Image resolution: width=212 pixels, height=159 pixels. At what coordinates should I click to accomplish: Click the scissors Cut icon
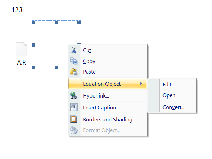click(74, 50)
